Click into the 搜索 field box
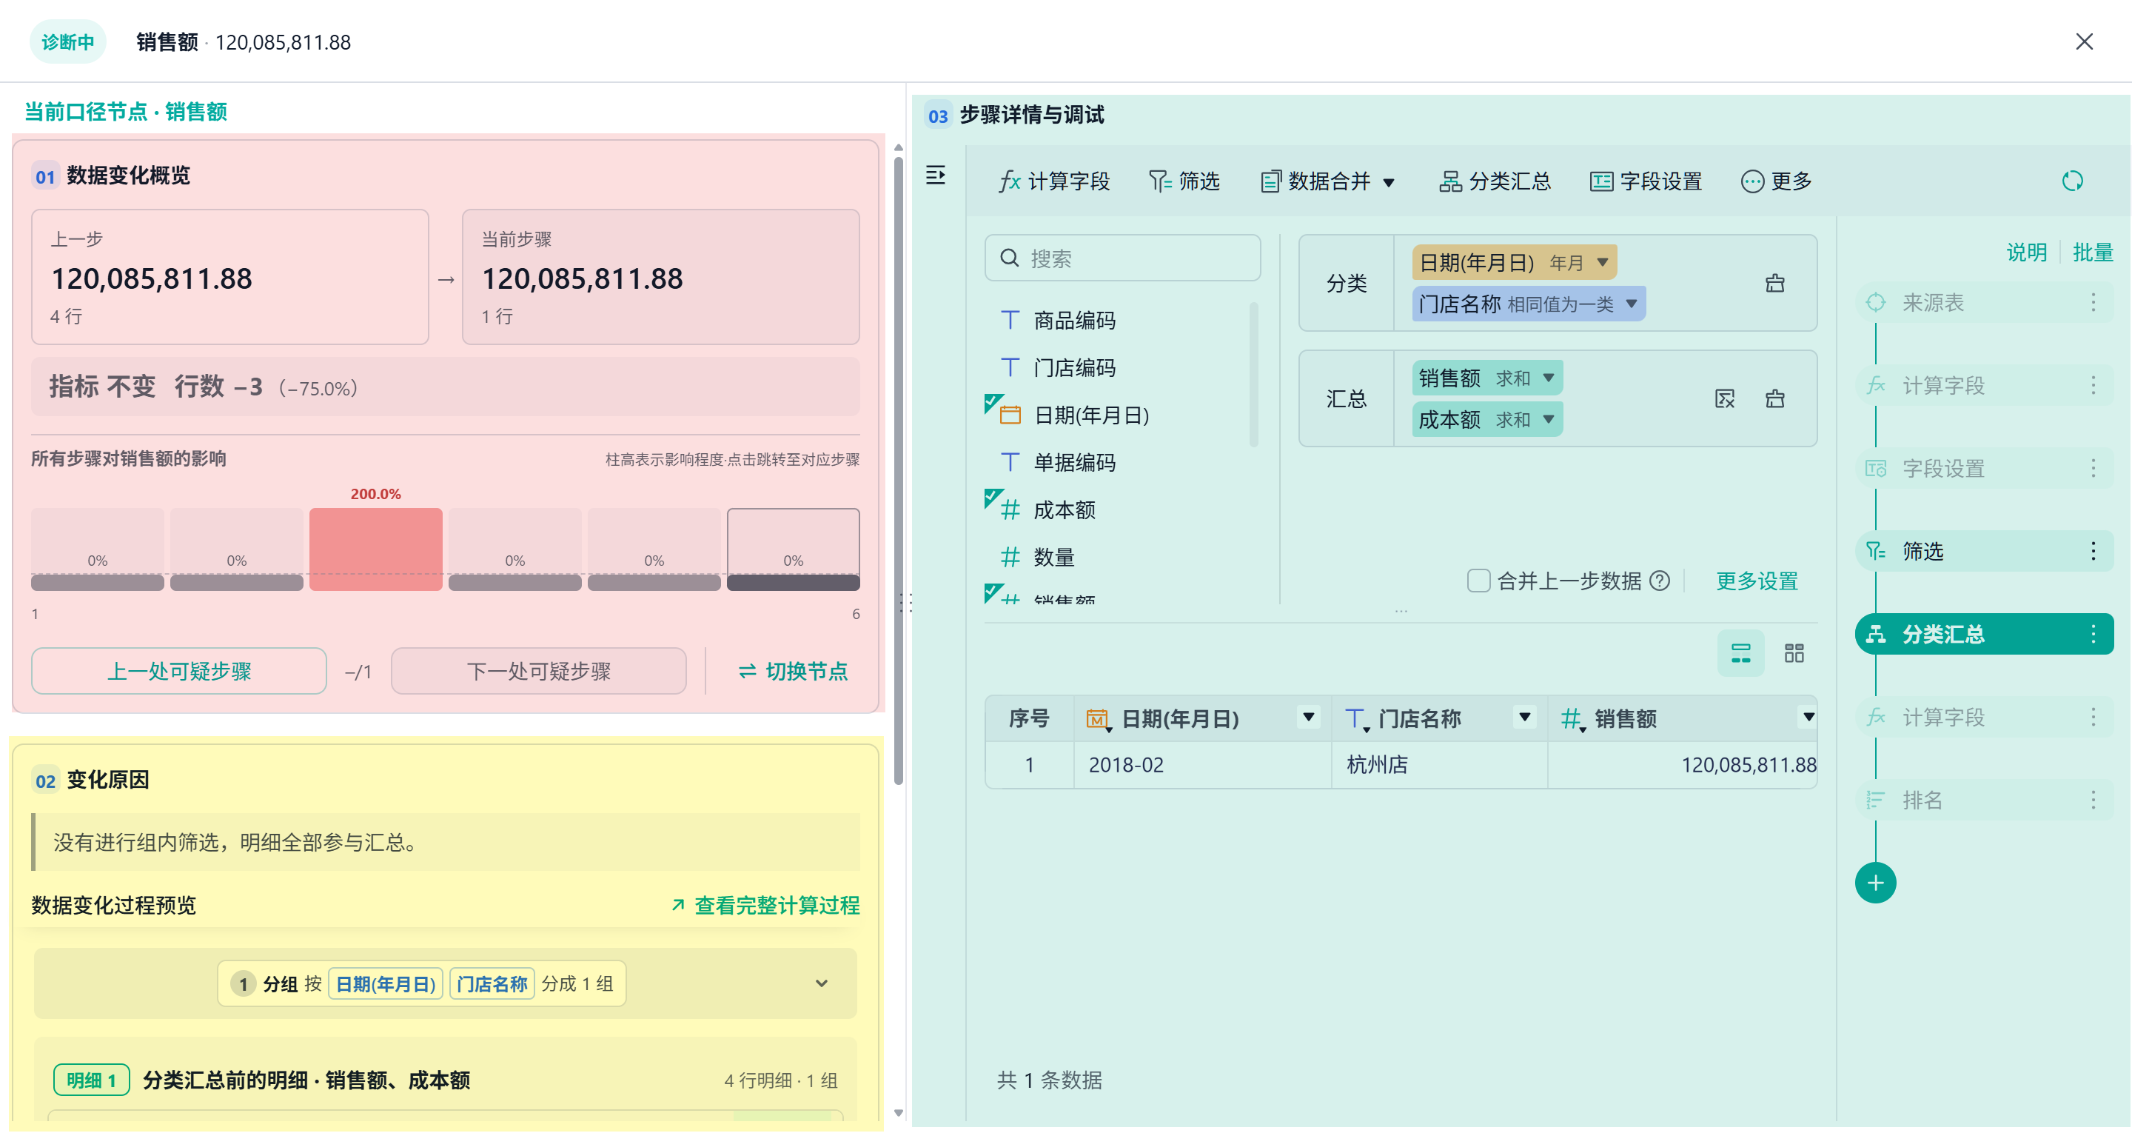This screenshot has width=2132, height=1133. pyautogui.click(x=1122, y=258)
